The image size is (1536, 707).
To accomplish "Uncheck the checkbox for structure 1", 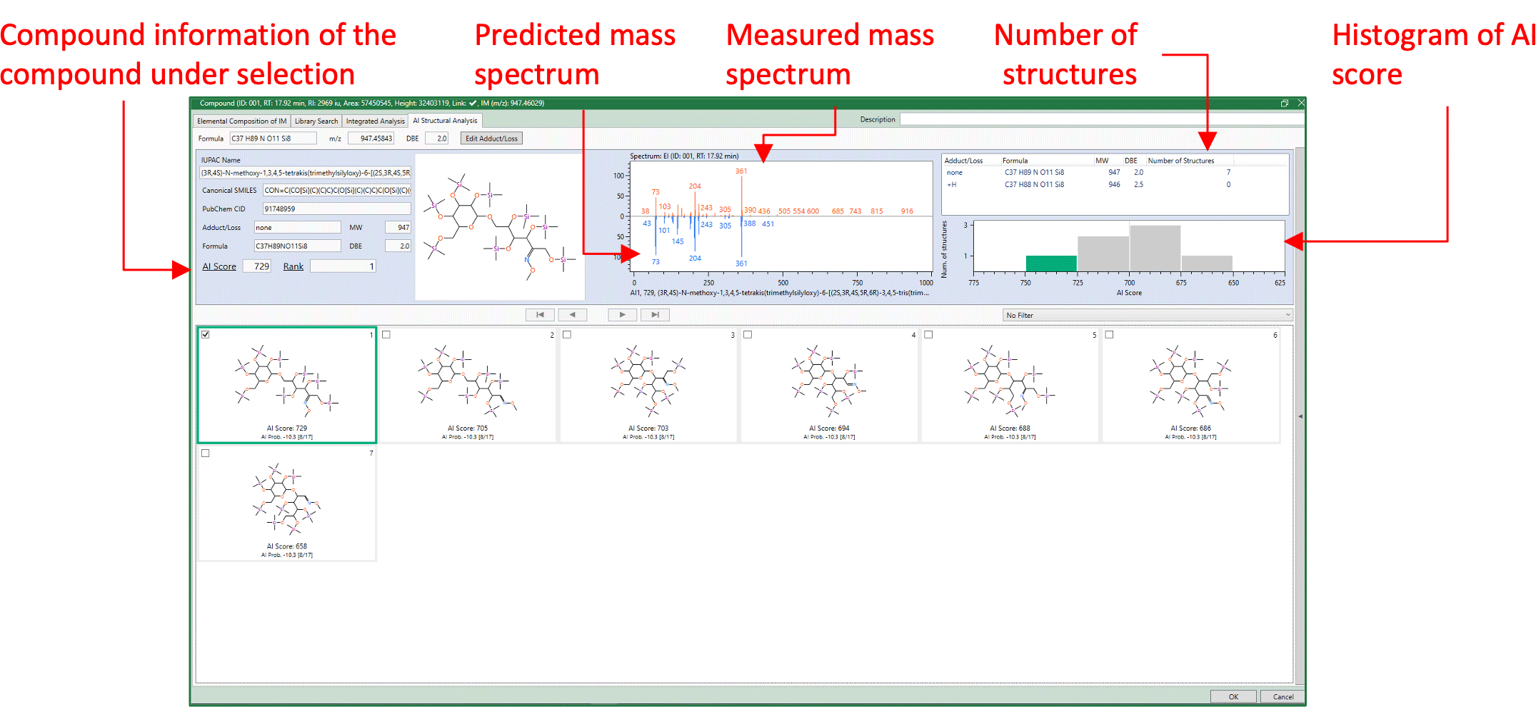I will coord(206,334).
